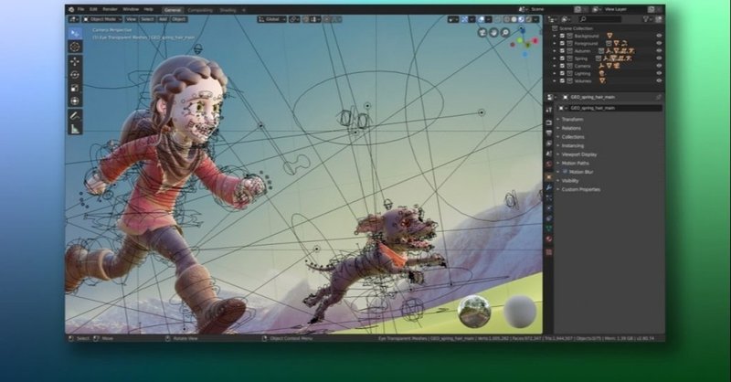Click the Object menu in viewport header
This screenshot has height=382, width=731.
click(178, 19)
